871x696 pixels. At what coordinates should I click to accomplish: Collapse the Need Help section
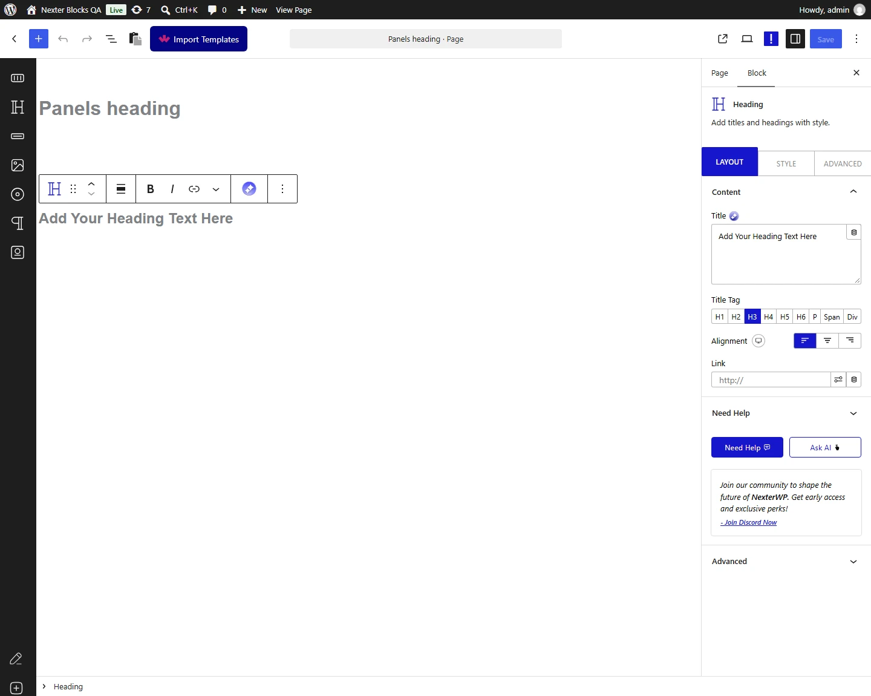786,413
